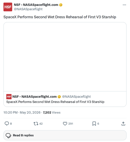This screenshot has height=142, width=130.
Task: Click the repost arrows icon
Action: [x=36, y=124]
